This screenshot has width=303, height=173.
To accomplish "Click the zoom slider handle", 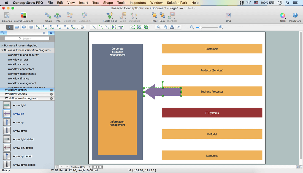I will 201,28.
